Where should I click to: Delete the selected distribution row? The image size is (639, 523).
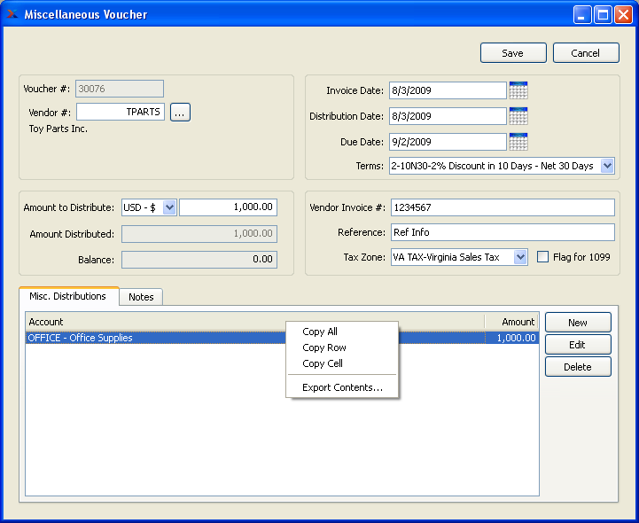tap(578, 367)
